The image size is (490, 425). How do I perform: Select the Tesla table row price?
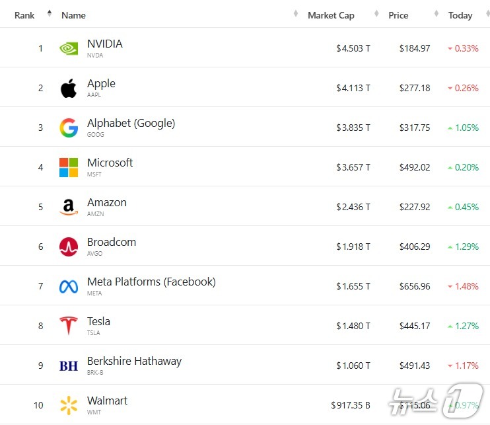pyautogui.click(x=415, y=326)
